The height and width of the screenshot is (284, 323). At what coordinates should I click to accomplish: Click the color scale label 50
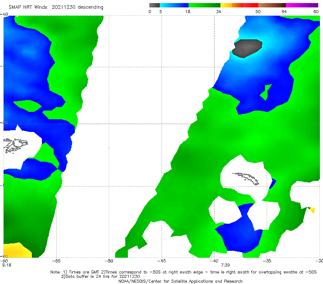[258, 11]
